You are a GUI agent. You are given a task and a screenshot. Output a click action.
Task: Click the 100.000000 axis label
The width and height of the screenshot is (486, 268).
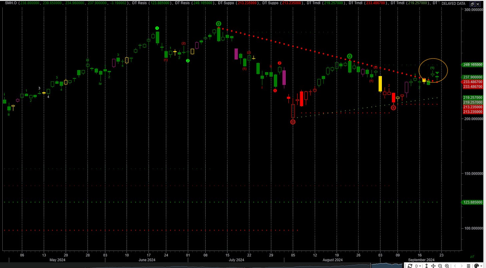click(x=473, y=228)
